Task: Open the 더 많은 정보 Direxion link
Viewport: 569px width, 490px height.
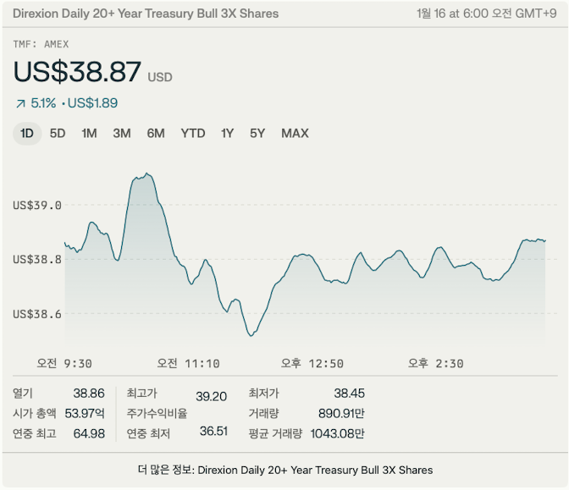Action: tap(285, 470)
